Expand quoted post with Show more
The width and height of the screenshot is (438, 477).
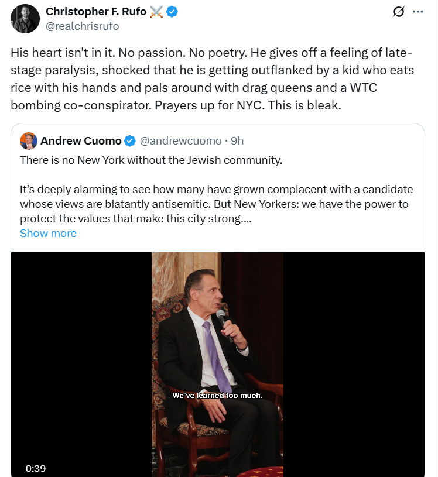[48, 234]
